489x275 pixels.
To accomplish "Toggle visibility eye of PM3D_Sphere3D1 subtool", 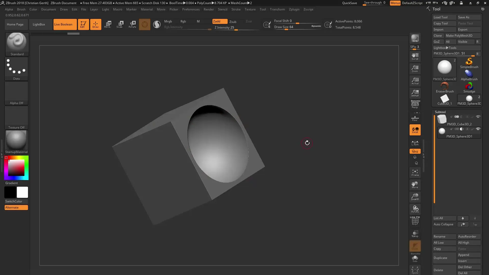I will click(x=478, y=129).
